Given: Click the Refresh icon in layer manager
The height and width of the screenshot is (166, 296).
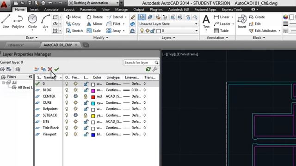Looking at the screenshot, I should 148,69.
